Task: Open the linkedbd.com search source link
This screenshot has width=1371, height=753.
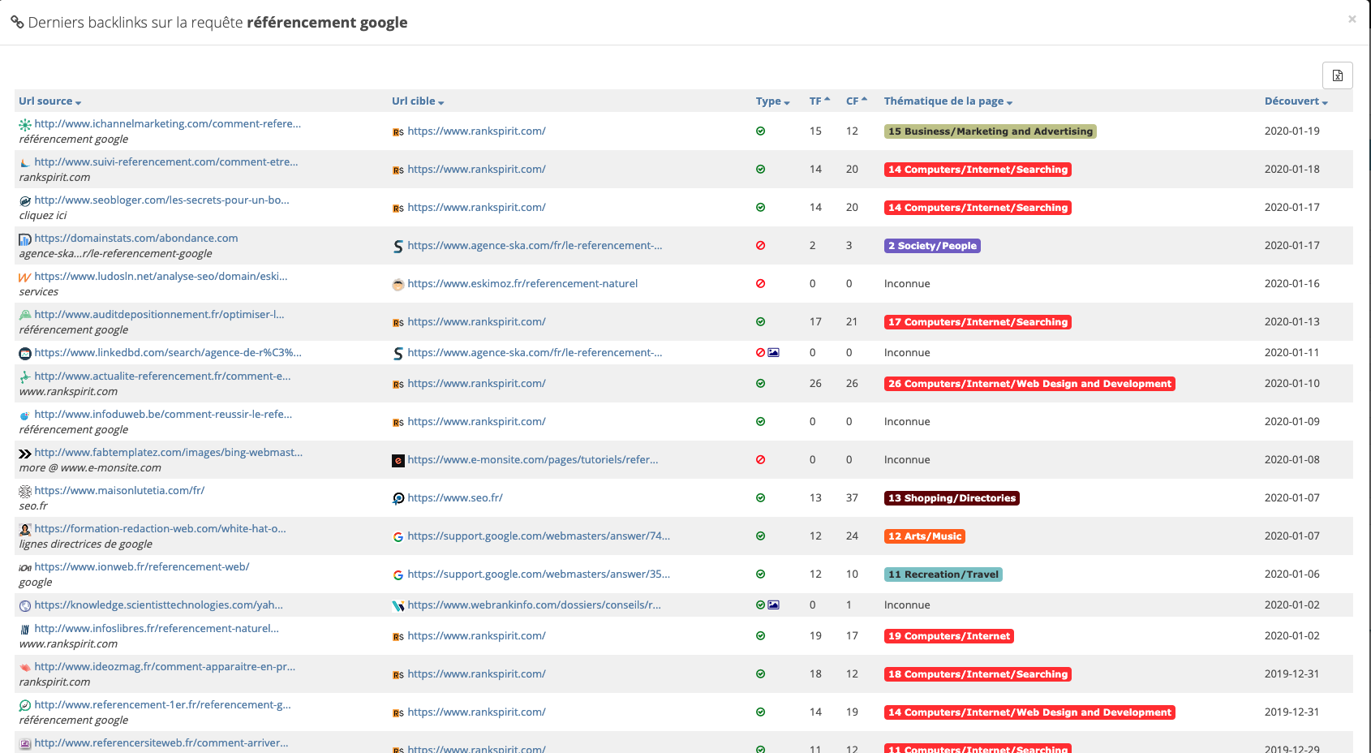Action: tap(168, 353)
